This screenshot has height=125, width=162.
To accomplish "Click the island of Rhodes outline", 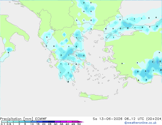I will (125, 85).
